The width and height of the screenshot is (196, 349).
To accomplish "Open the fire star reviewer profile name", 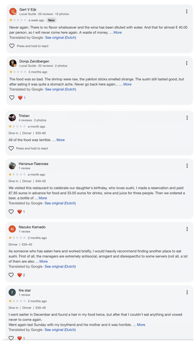I will click(24, 291).
